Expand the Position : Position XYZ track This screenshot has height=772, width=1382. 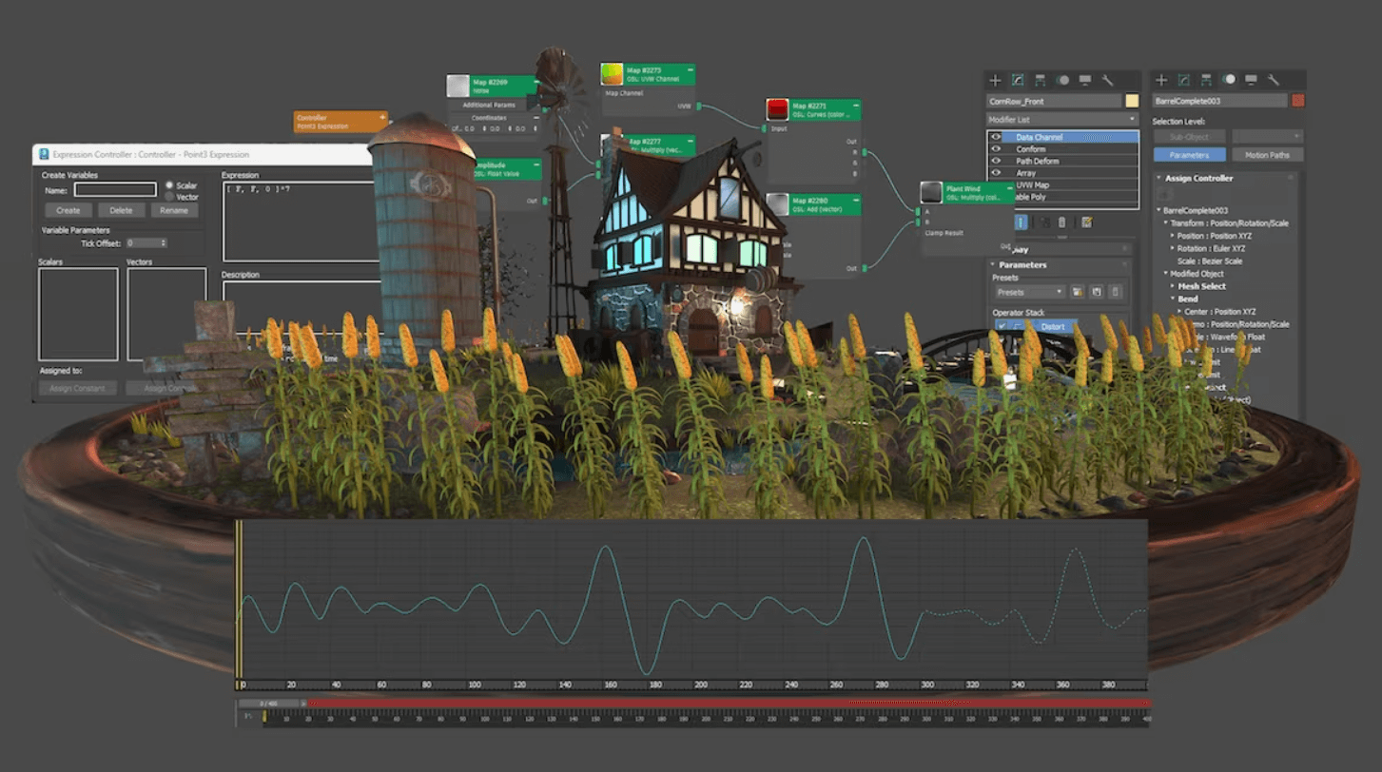(1174, 236)
